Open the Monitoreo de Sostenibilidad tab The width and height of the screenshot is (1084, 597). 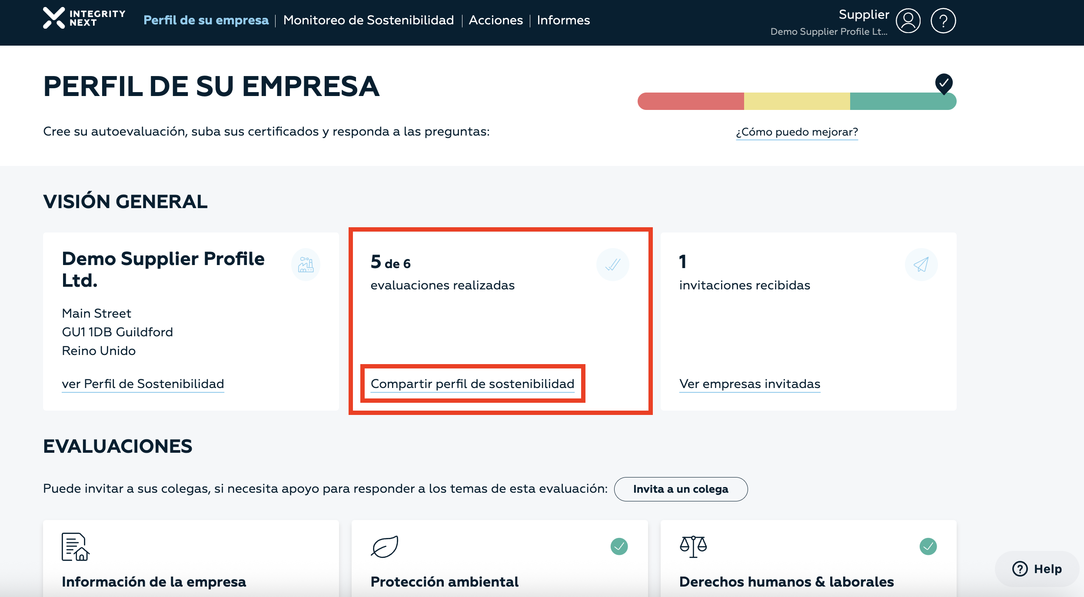pyautogui.click(x=368, y=20)
